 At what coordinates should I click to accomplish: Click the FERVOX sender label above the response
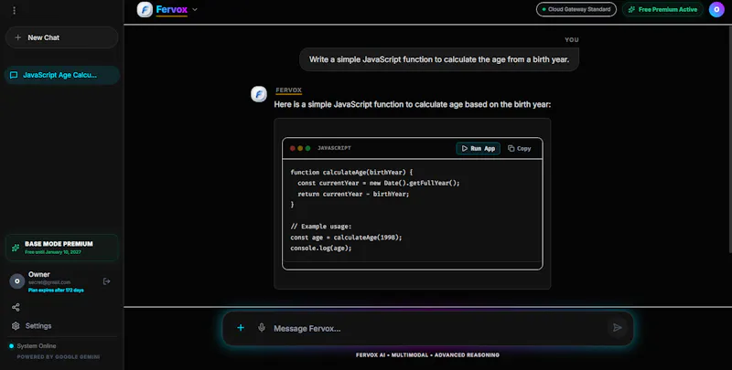point(288,90)
